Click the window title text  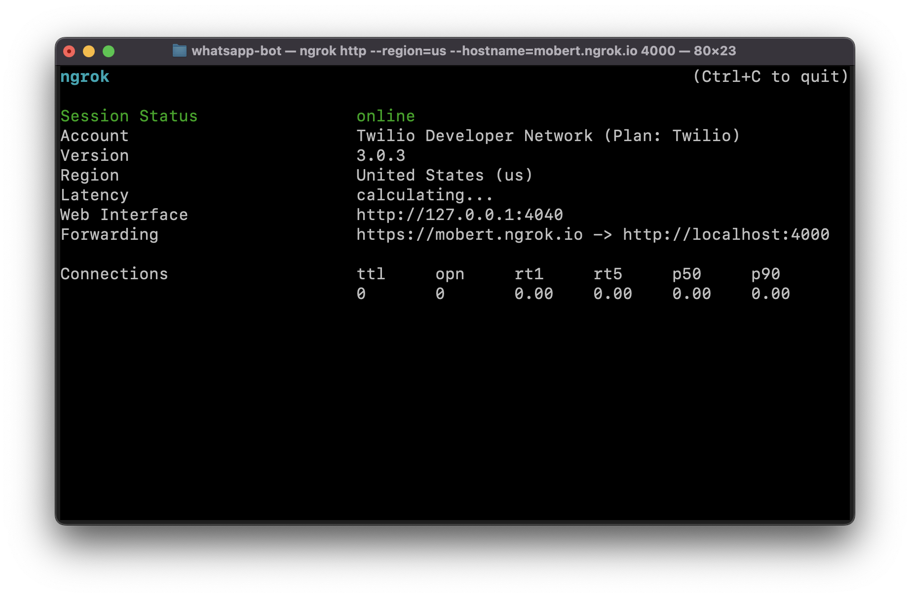[463, 51]
